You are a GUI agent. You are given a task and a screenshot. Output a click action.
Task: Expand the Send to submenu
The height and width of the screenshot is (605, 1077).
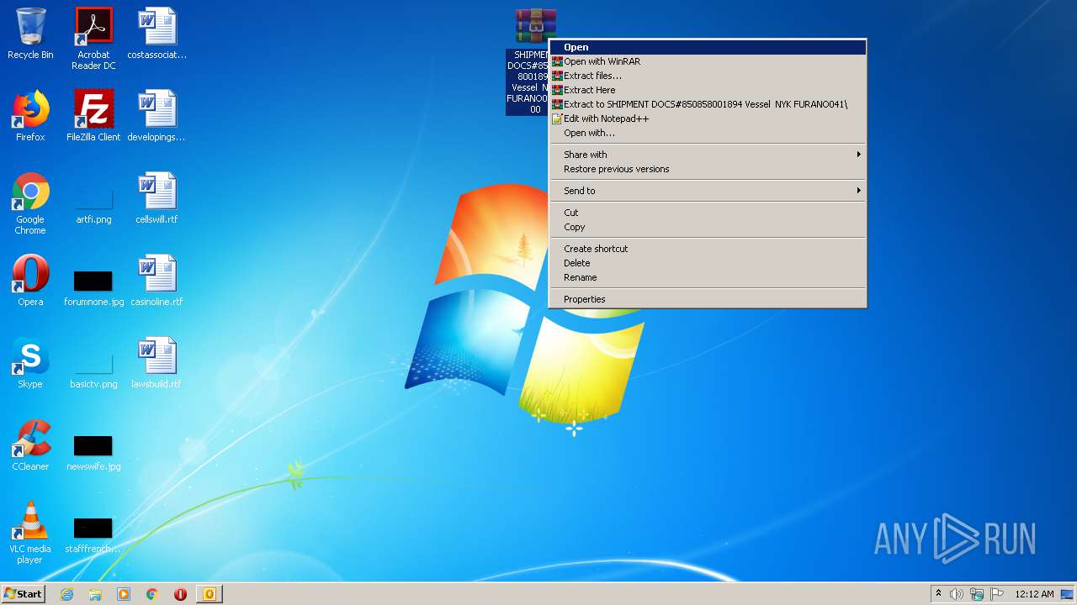(707, 191)
